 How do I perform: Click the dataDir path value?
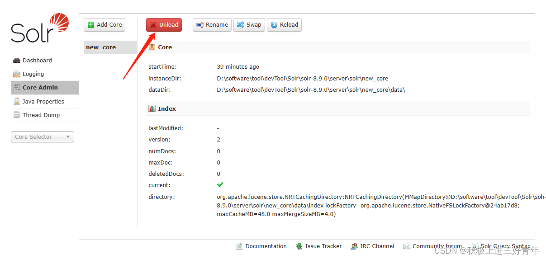311,90
